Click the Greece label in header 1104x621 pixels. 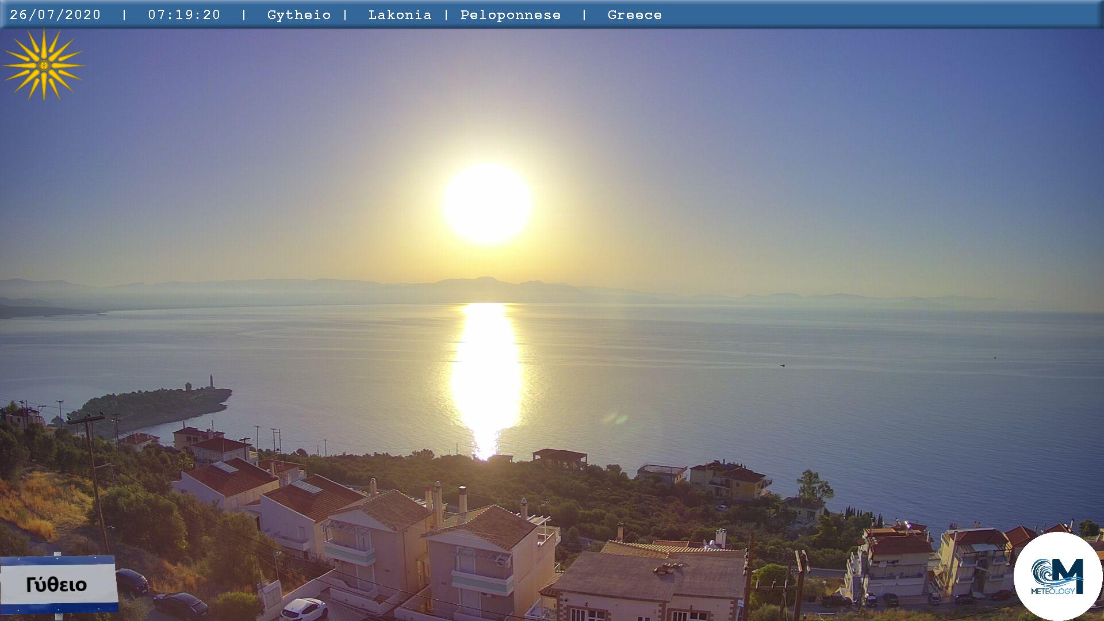tap(634, 15)
